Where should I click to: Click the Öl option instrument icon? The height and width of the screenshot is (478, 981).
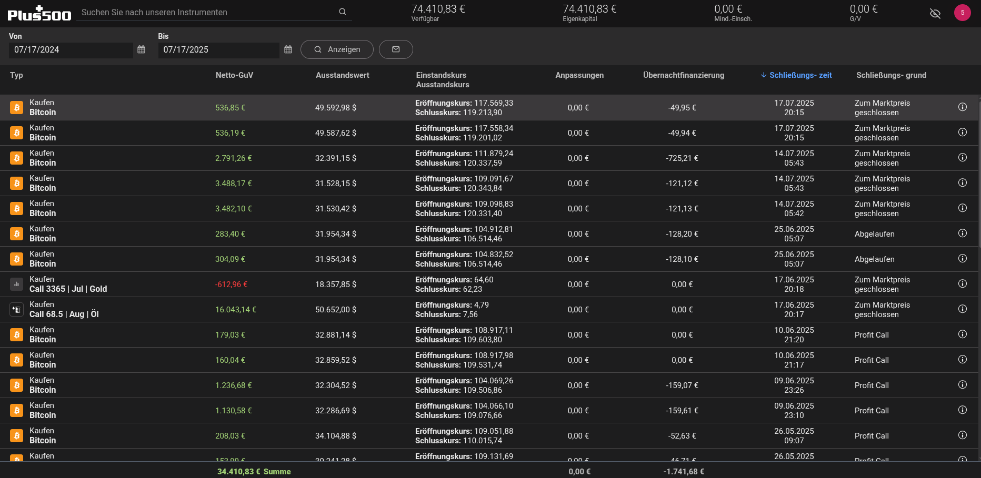17,310
